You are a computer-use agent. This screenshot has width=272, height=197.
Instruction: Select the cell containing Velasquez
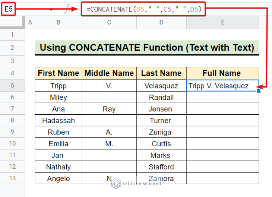point(161,86)
